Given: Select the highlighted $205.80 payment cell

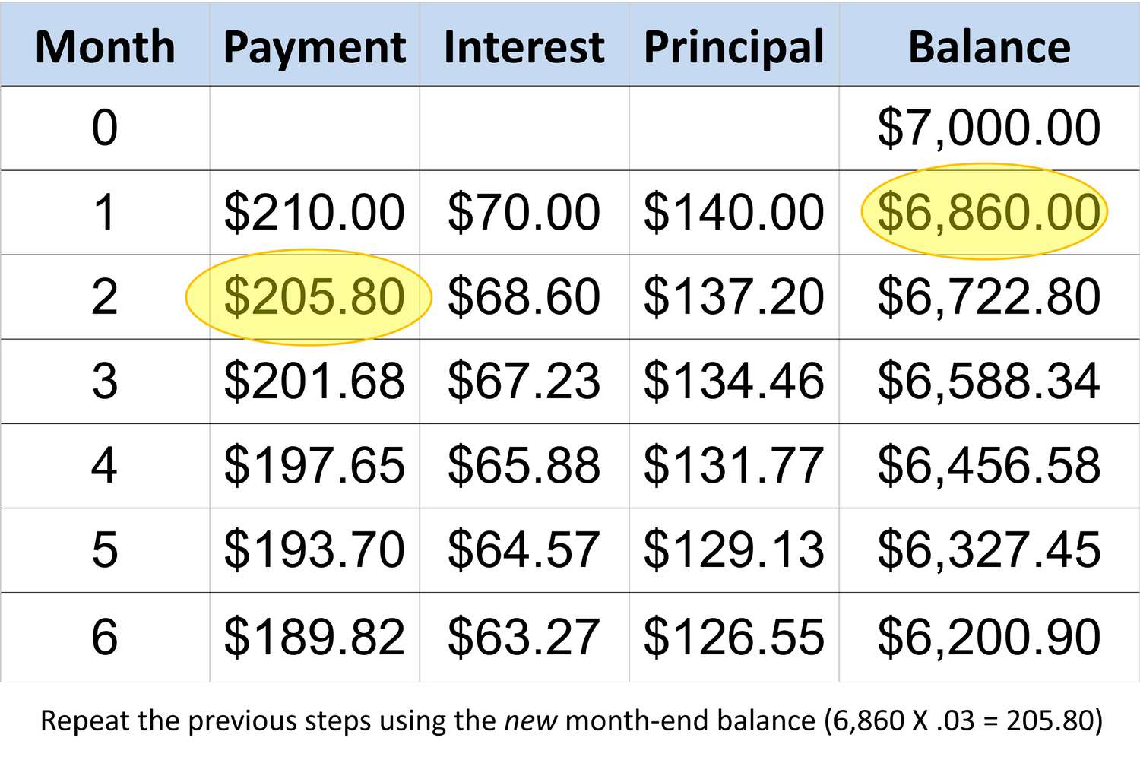Looking at the screenshot, I should pyautogui.click(x=314, y=296).
